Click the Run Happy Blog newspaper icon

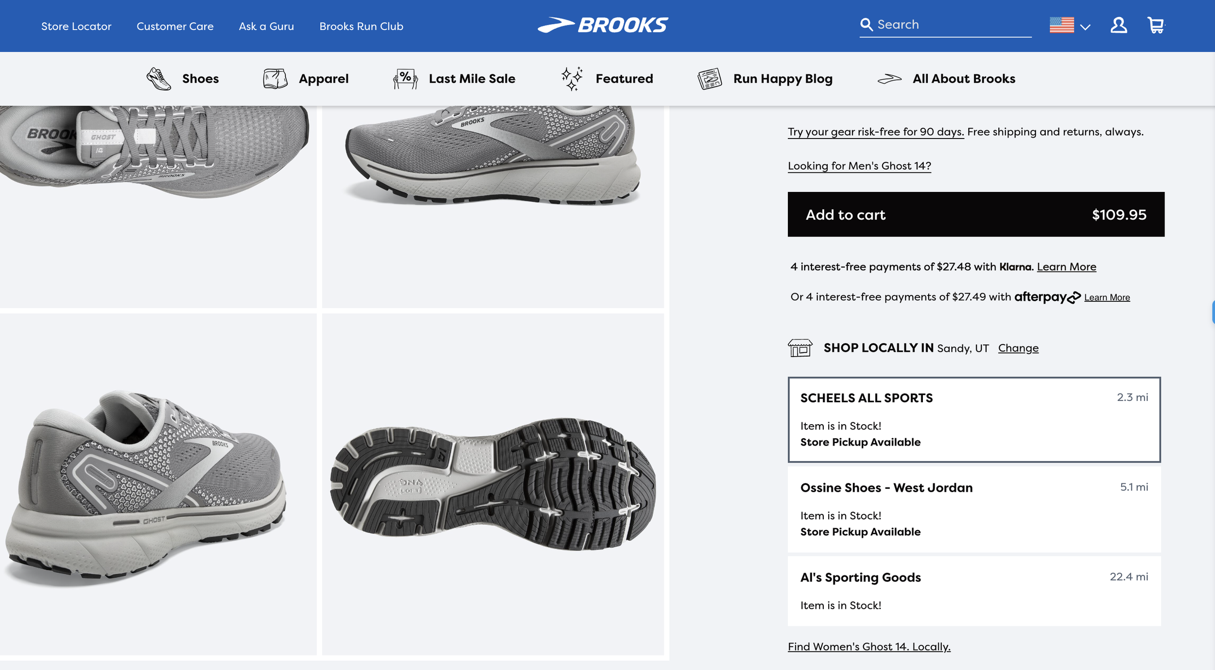[x=709, y=79]
